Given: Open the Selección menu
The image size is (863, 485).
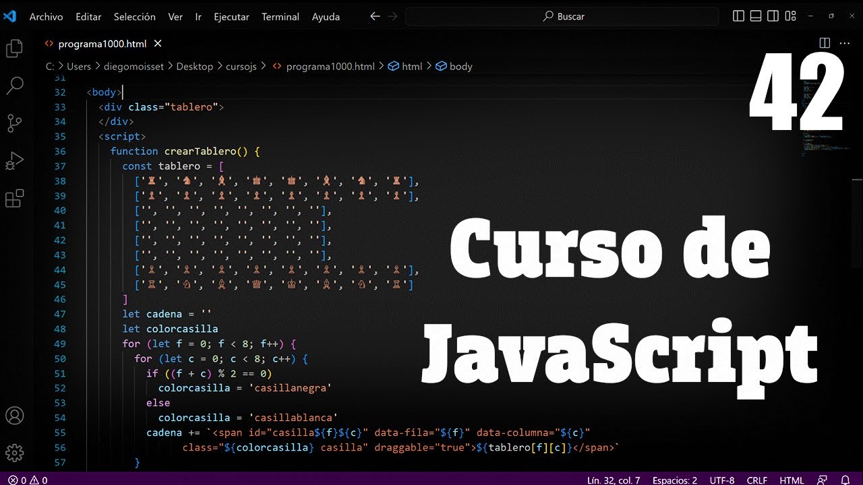Looking at the screenshot, I should [135, 17].
